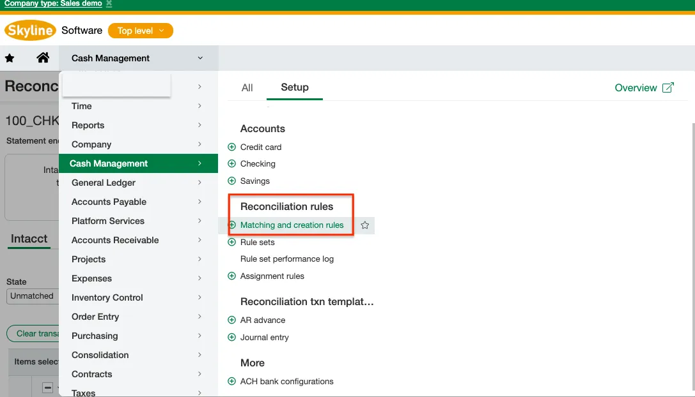This screenshot has width=695, height=397.
Task: Open the General Ledger menu
Action: click(138, 183)
